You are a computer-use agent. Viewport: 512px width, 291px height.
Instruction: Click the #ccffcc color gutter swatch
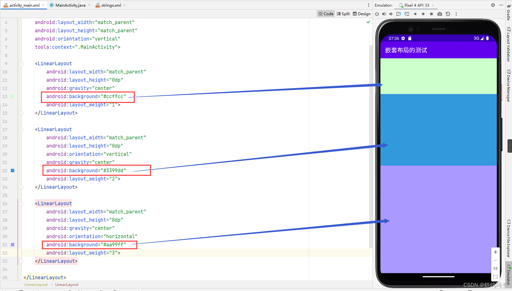pos(13,96)
